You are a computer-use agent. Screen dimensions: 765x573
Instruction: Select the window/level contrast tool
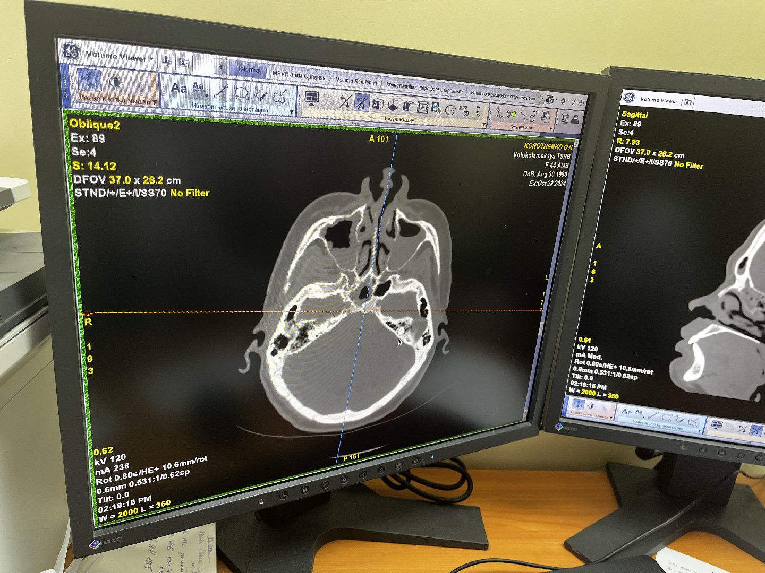114,82
